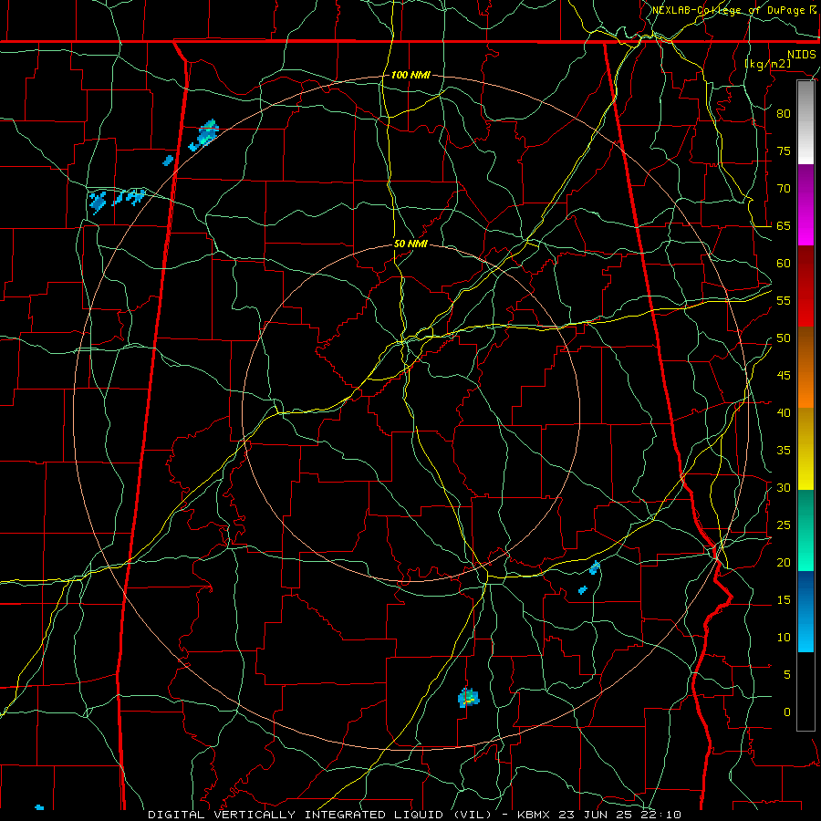The image size is (821, 821).
Task: Pick the red segment of the color bar
Action: [x=805, y=286]
